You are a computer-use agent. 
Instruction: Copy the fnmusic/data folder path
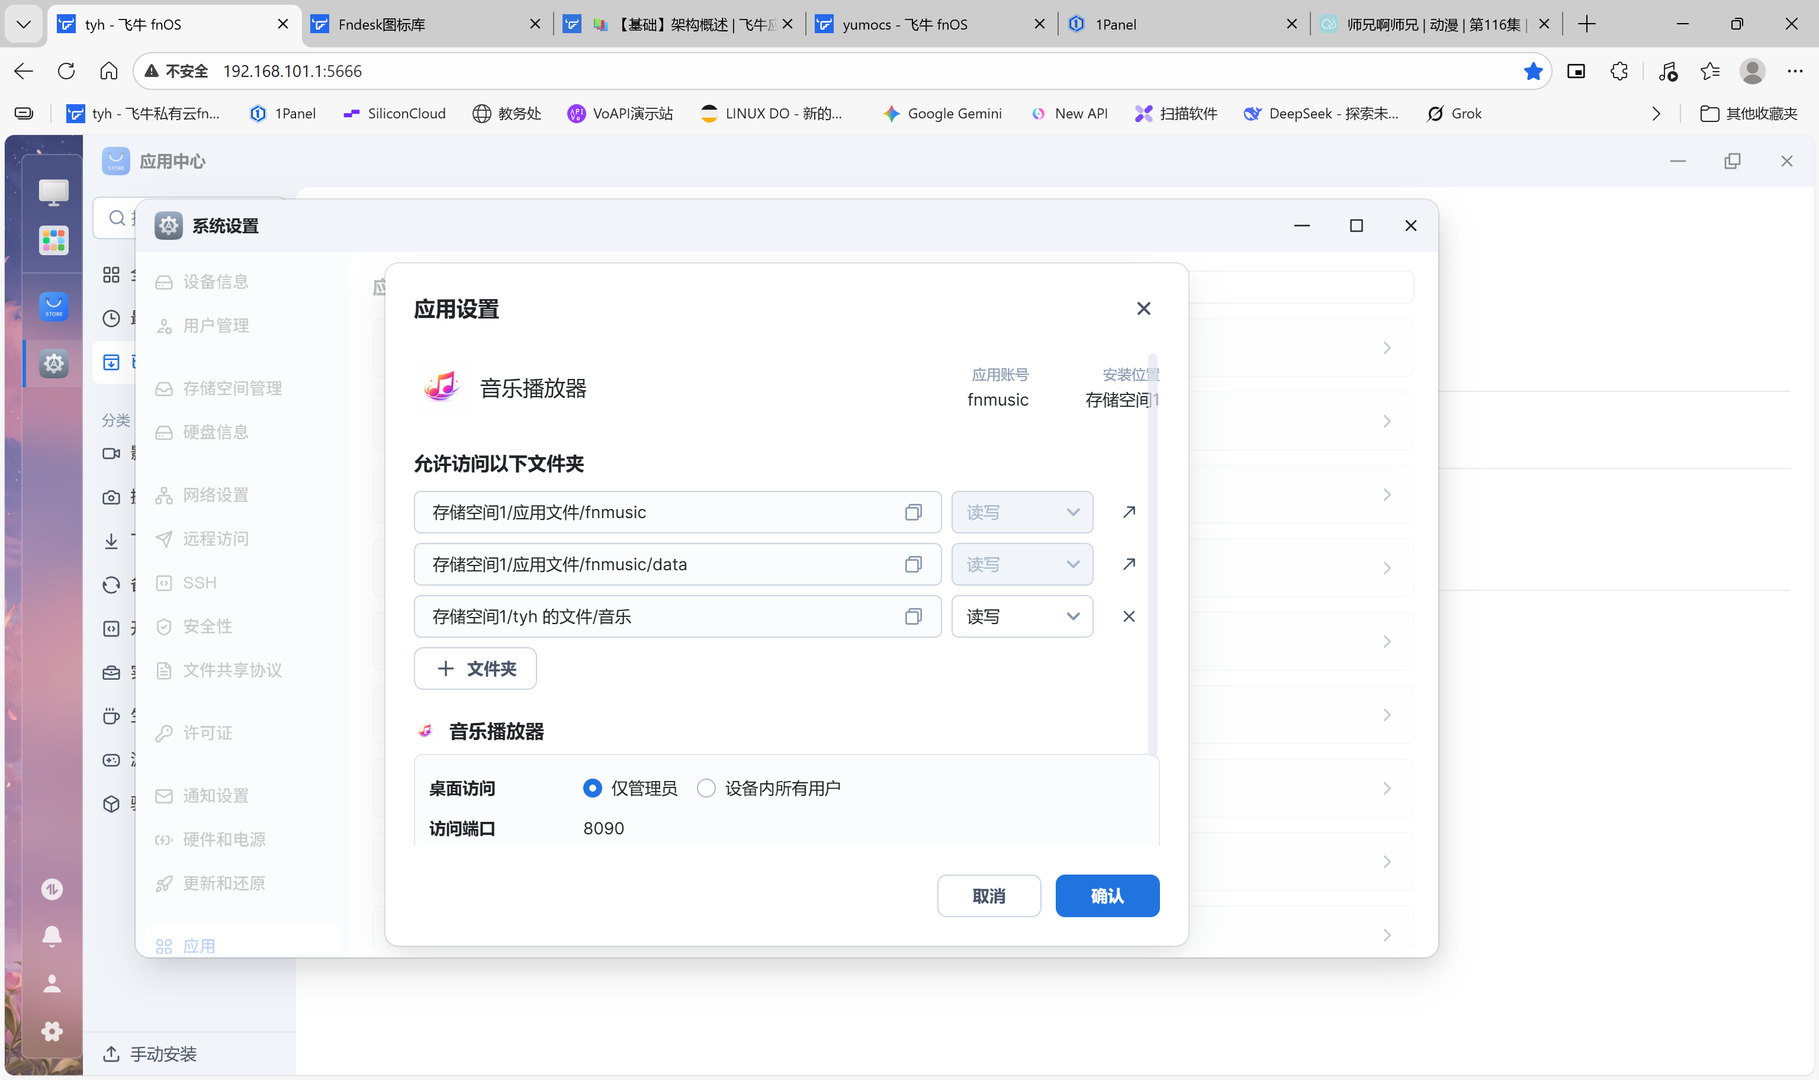913,565
